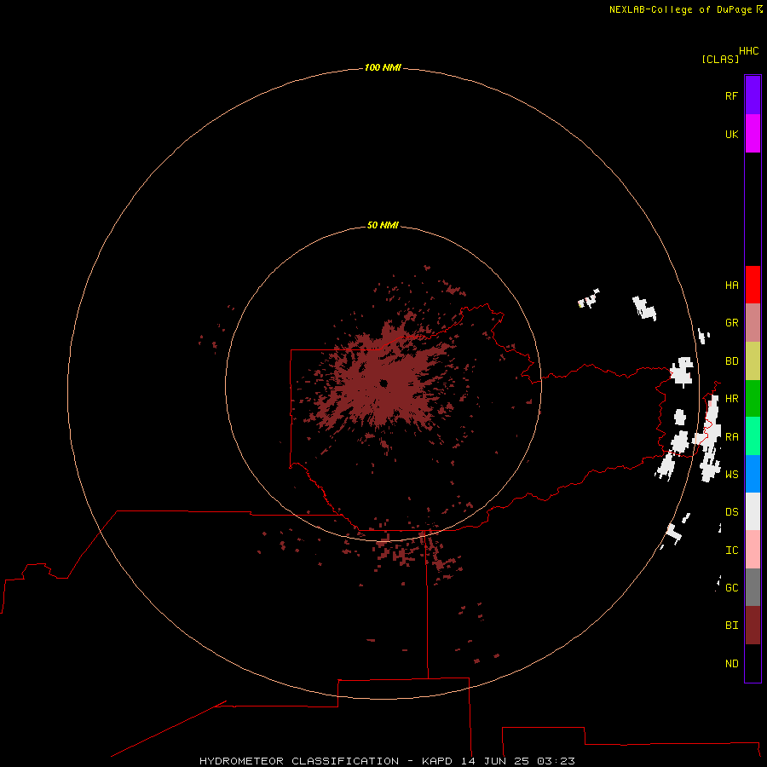
Task: Click the GR pink-brown legend swatch
Action: [753, 323]
